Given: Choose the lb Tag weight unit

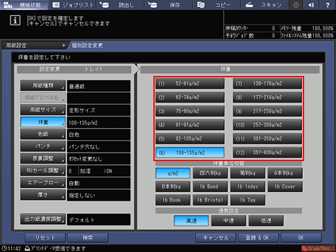Looking at the screenshot, I should [x=248, y=200].
